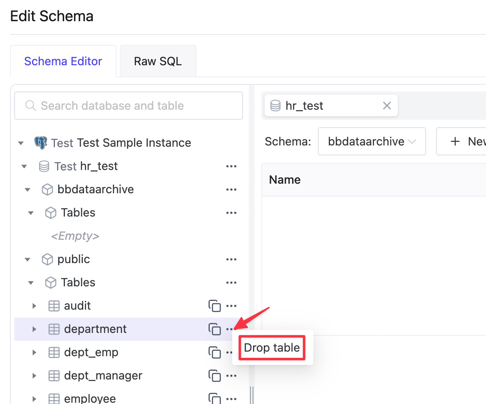Screen dimensions: 486x404
Task: Focus the Search database and table field
Action: (x=128, y=106)
